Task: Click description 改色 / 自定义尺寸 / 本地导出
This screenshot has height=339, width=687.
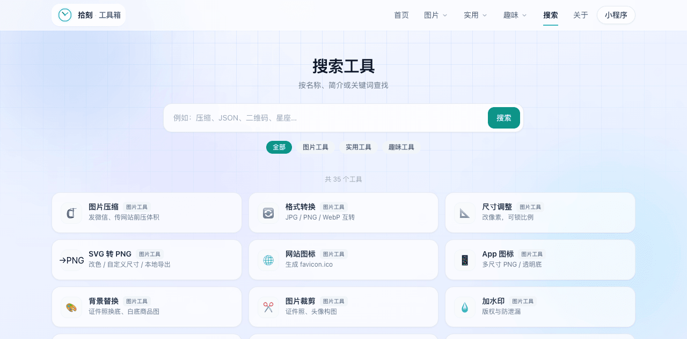Action: [130, 265]
